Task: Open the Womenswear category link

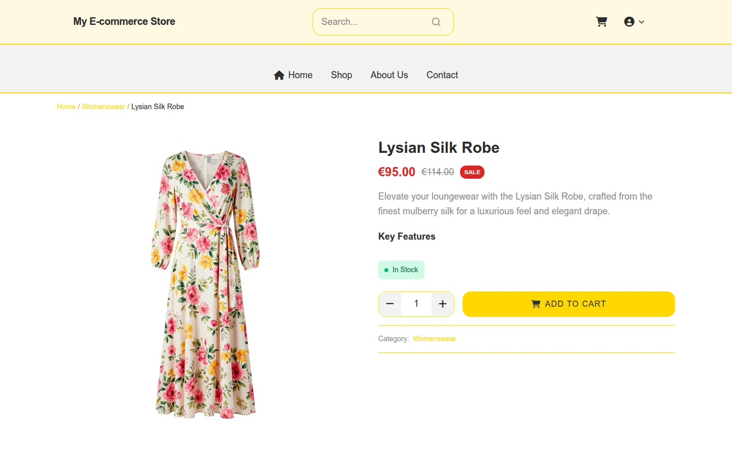Action: (435, 339)
